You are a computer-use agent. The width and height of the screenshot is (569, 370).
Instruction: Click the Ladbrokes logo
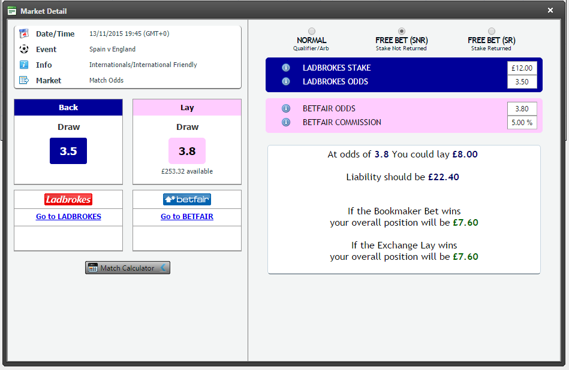pos(68,199)
